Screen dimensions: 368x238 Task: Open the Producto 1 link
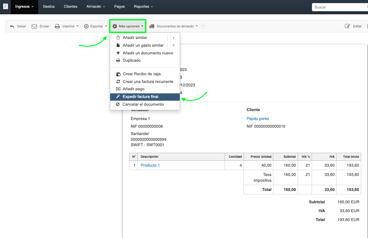(x=150, y=165)
